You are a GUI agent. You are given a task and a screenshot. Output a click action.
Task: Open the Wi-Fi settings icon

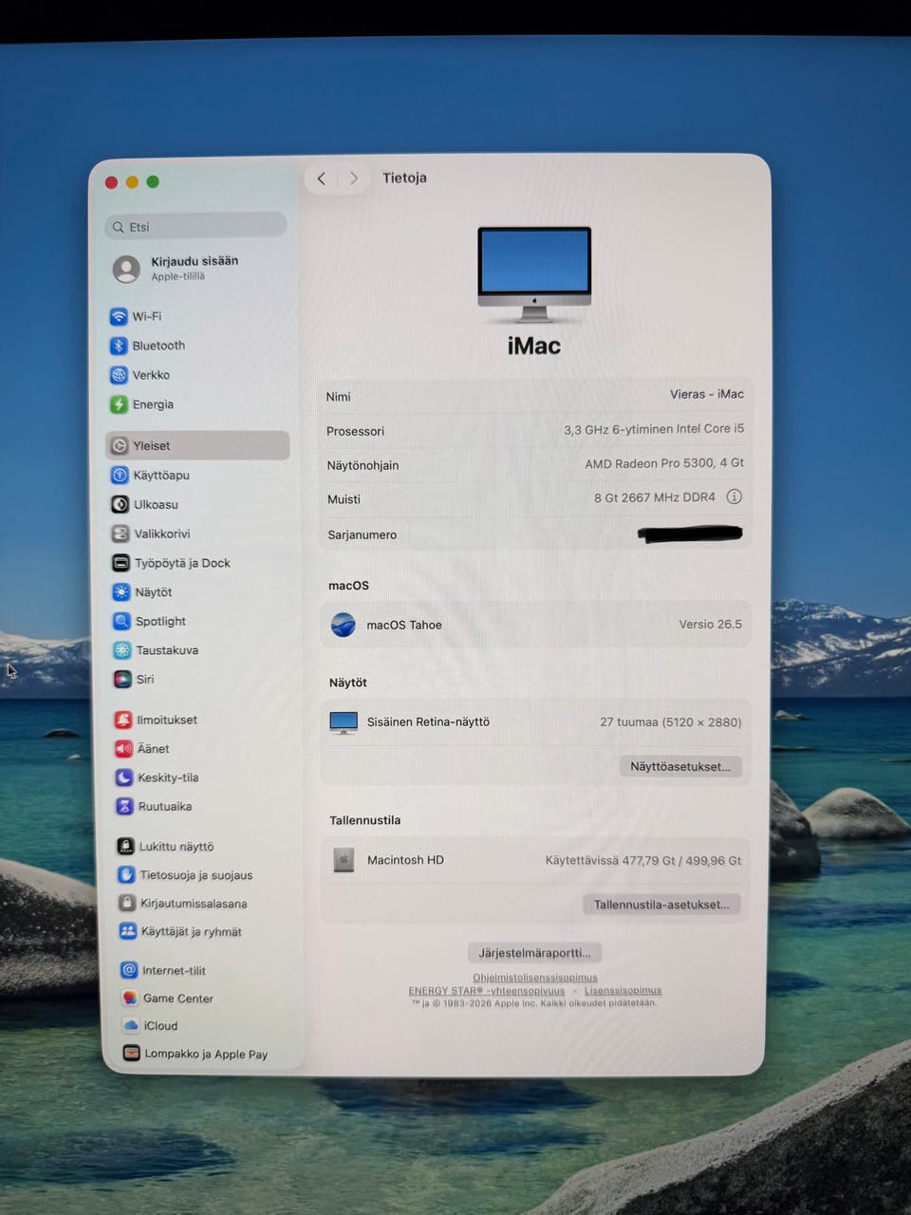(x=119, y=316)
